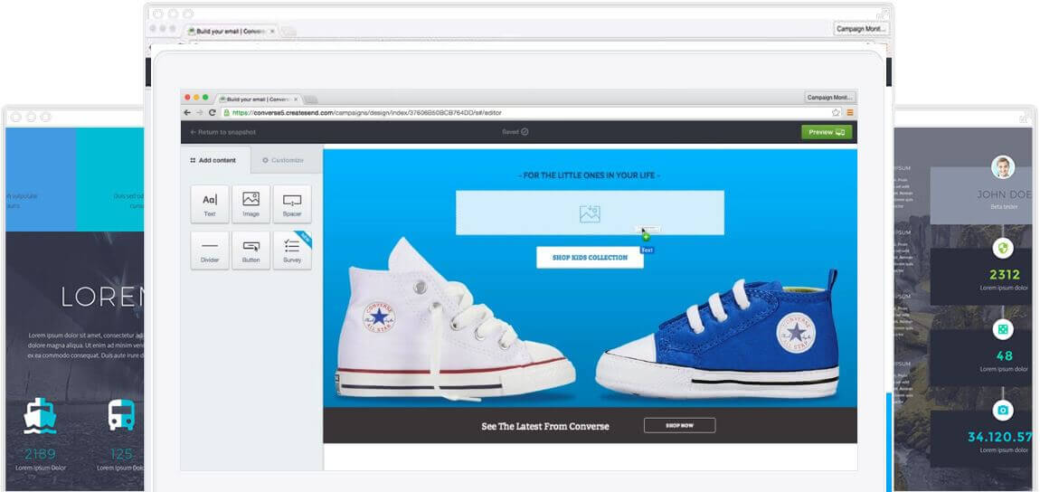
Task: Switch to the Customize tab
Action: [x=288, y=160]
